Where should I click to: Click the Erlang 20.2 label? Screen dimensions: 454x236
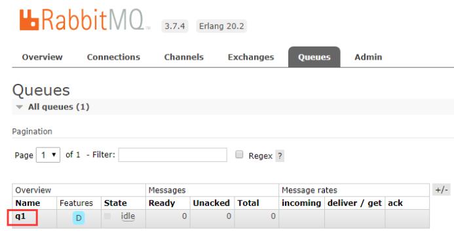(221, 26)
